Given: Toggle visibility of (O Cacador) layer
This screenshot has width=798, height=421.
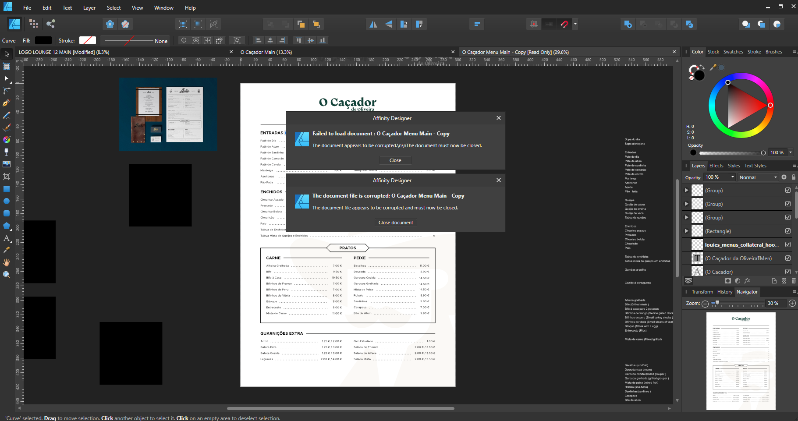Looking at the screenshot, I should pos(788,272).
